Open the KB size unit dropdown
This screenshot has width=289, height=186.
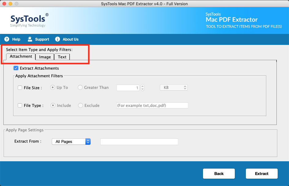174,87
